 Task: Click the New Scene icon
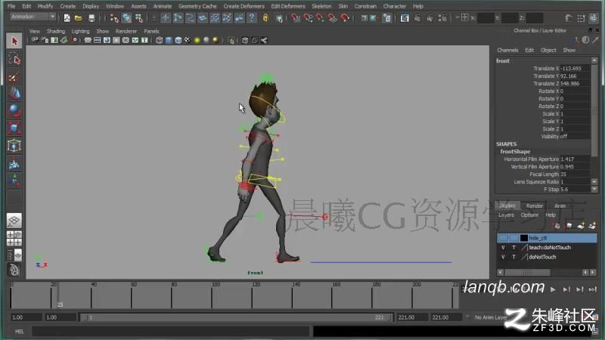point(67,17)
